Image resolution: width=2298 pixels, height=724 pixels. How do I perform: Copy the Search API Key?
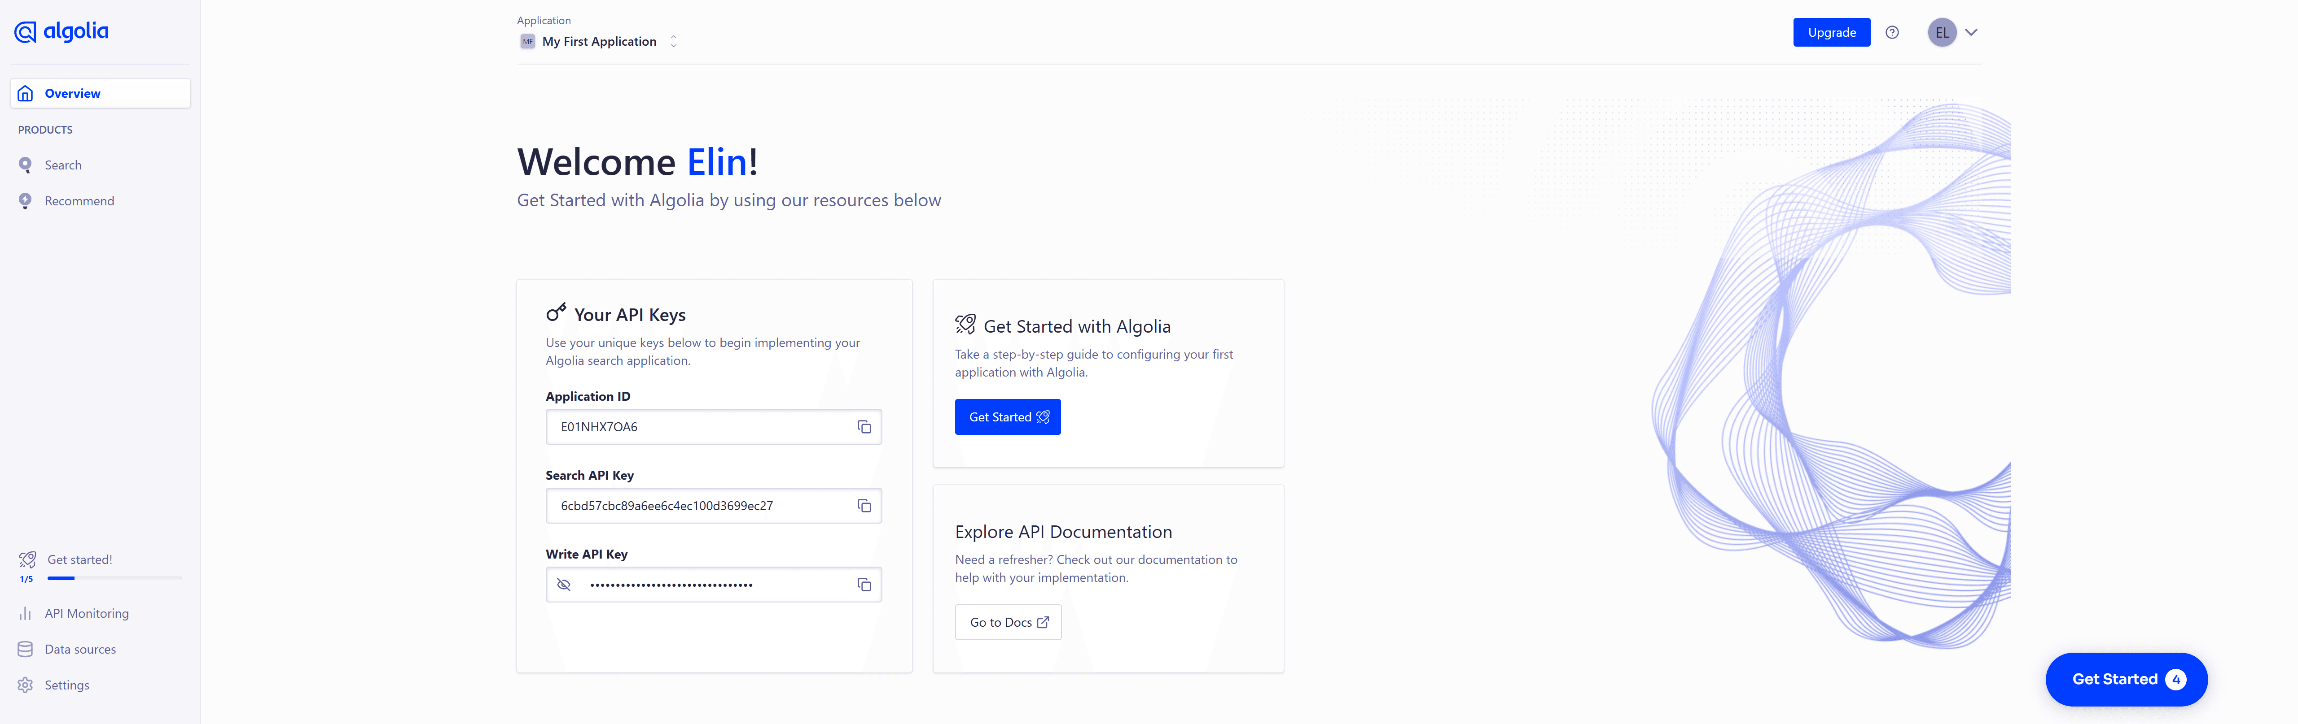pyautogui.click(x=864, y=506)
